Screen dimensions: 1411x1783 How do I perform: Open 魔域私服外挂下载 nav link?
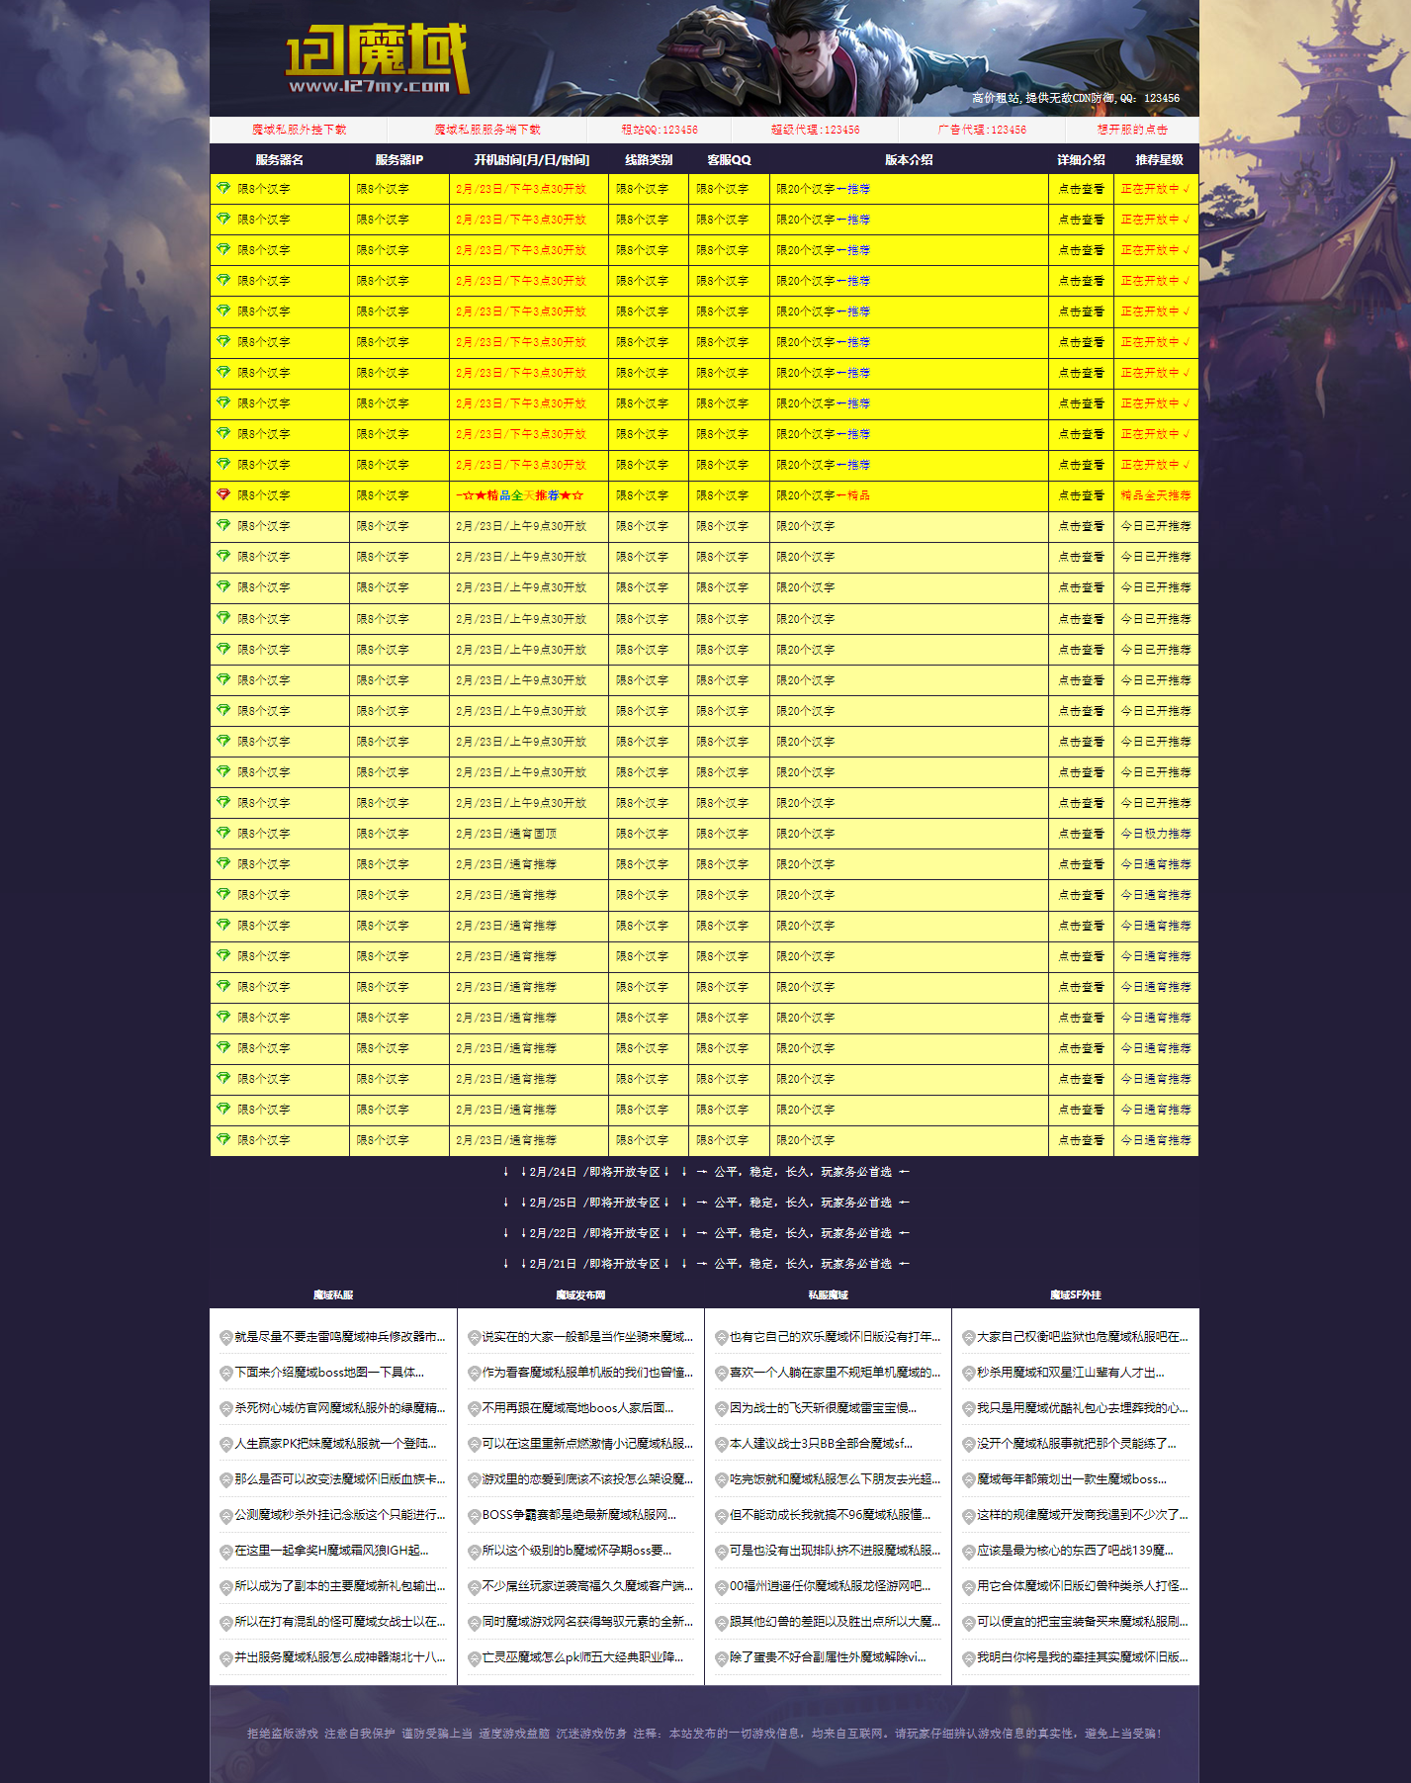point(299,130)
